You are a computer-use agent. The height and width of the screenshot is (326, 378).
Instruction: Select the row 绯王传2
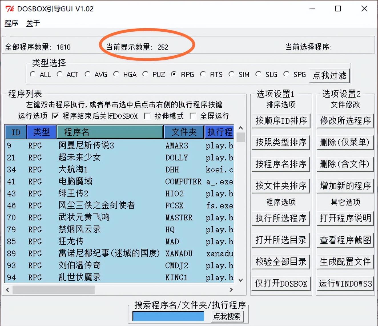click(119, 194)
